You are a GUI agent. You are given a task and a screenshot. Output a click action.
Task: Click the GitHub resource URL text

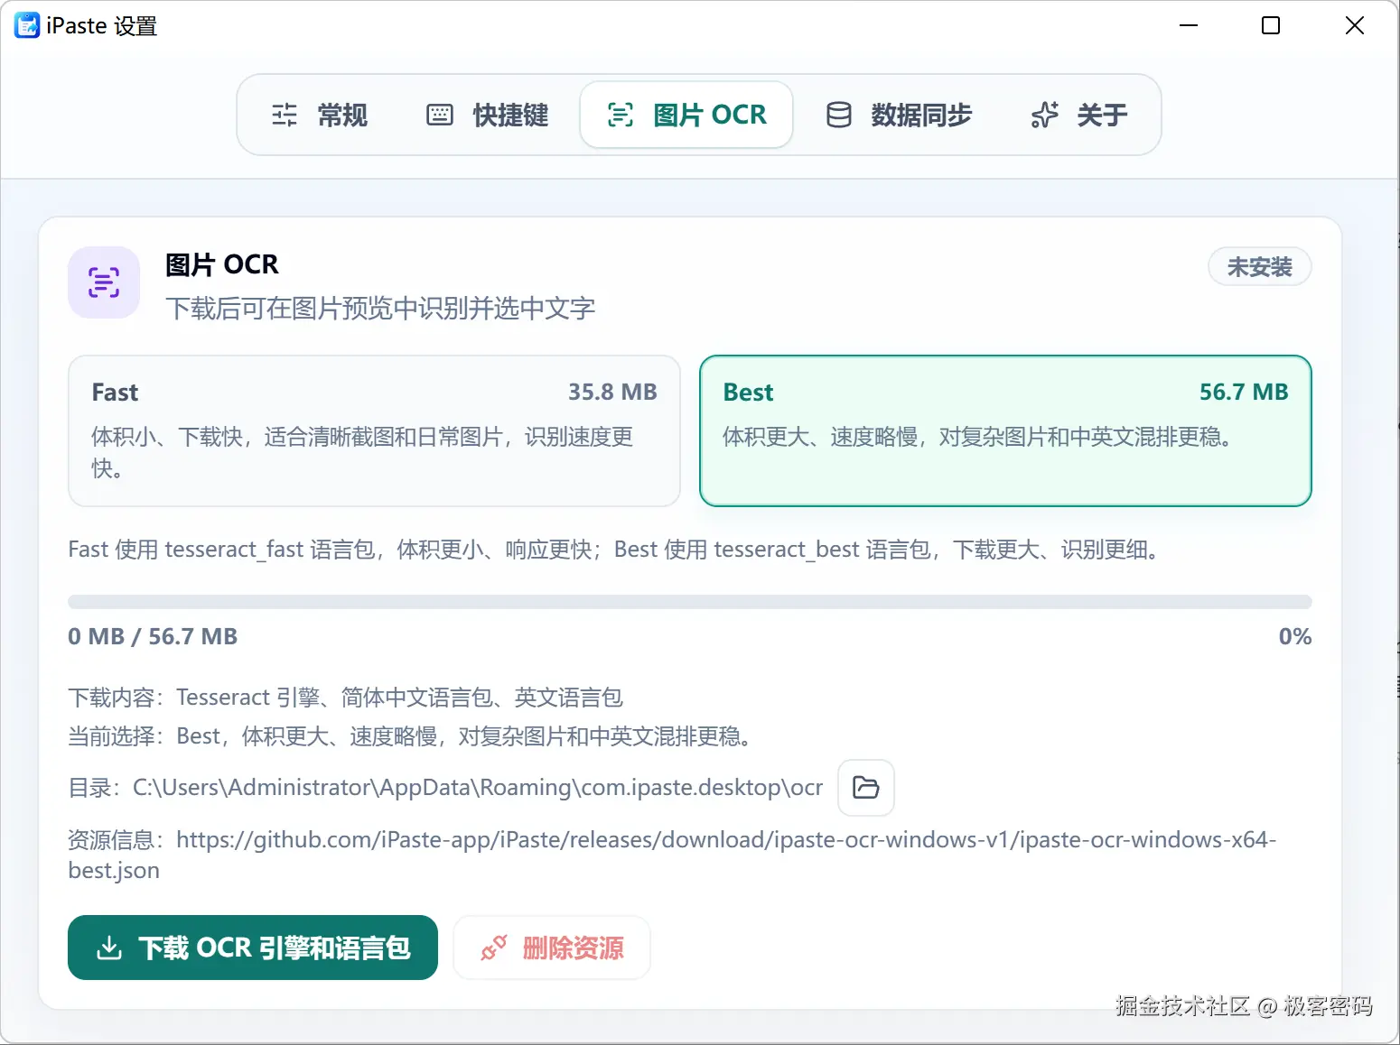pos(672,855)
